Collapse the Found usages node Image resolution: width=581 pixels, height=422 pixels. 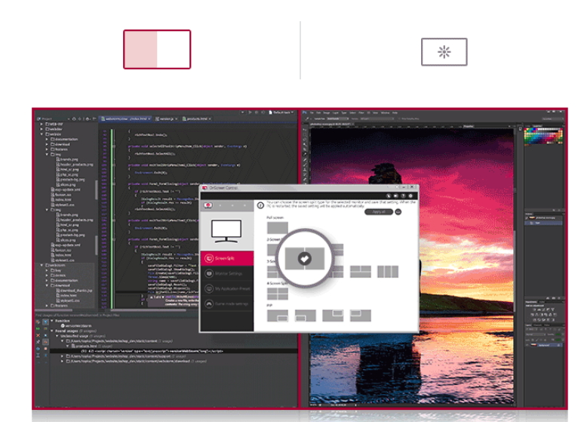[x=52, y=331]
